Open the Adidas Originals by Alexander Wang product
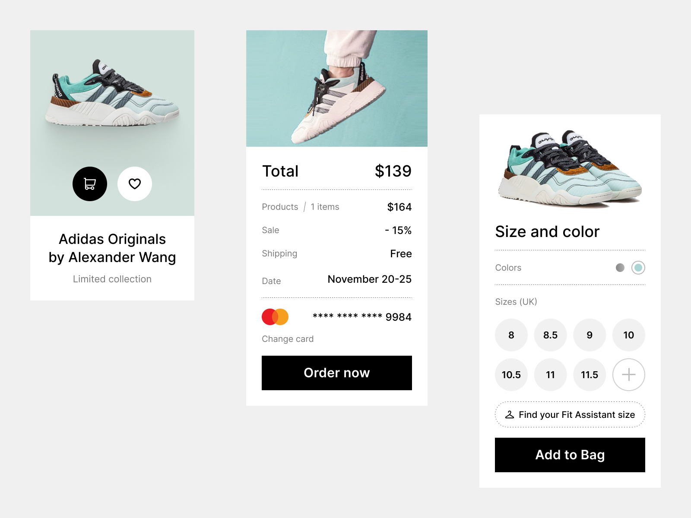This screenshot has width=691, height=518. (112, 248)
